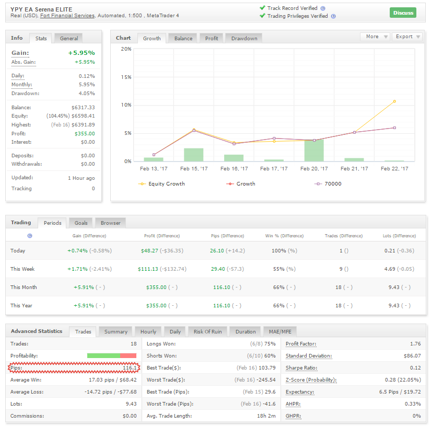The width and height of the screenshot is (431, 426).
Task: Select the Profit chart tab
Action: pos(212,39)
